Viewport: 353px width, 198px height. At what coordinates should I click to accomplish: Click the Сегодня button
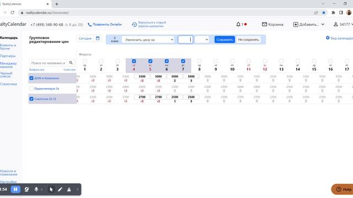coord(85,38)
